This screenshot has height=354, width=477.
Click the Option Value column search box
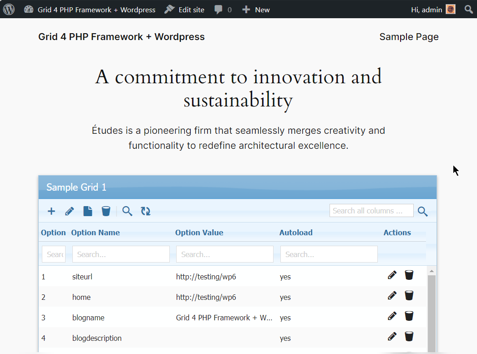point(224,254)
